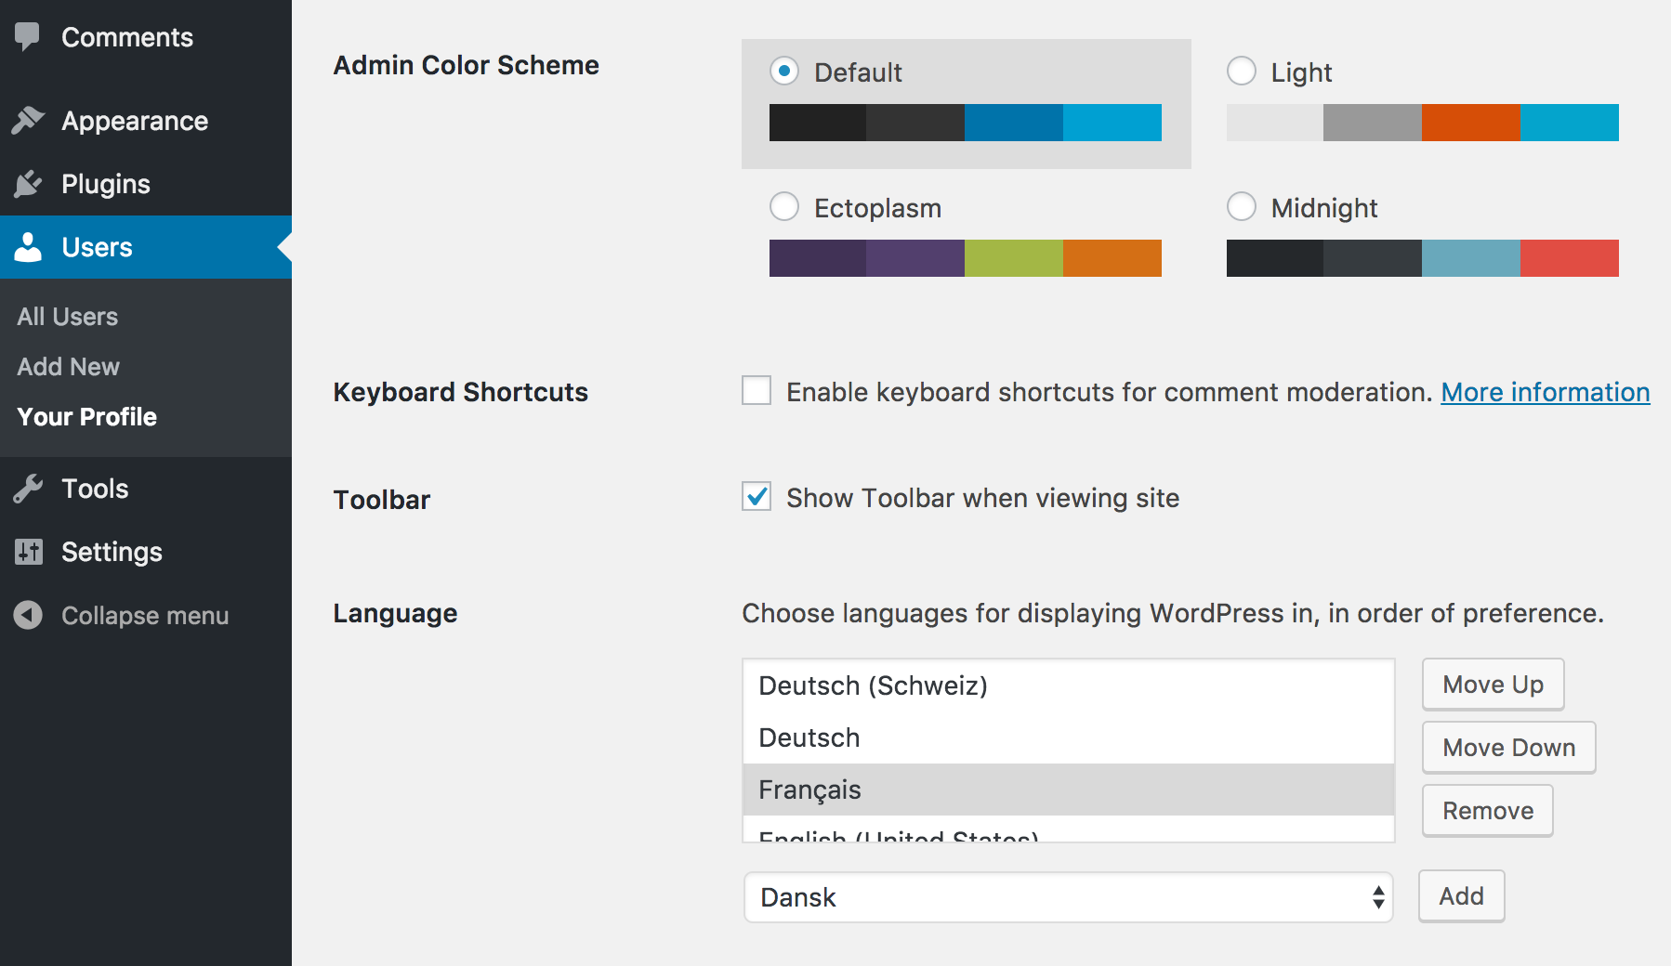Screen dimensions: 1671x966
Task: Select Deutsch (Schweiz) in language list
Action: coord(874,685)
